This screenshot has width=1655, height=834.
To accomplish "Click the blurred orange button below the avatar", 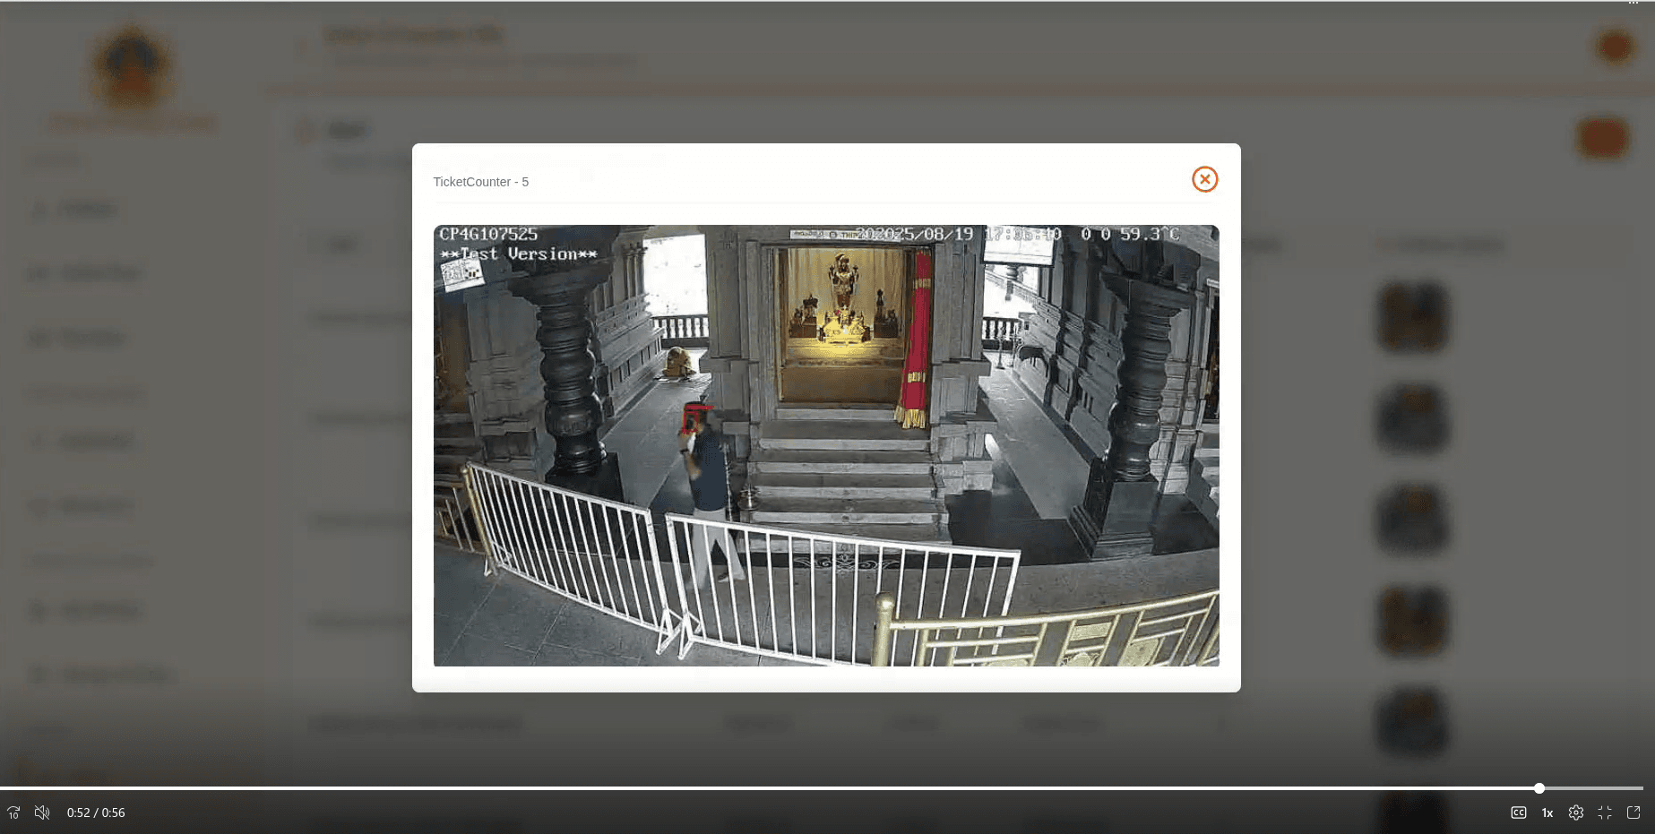I will pos(1602,139).
